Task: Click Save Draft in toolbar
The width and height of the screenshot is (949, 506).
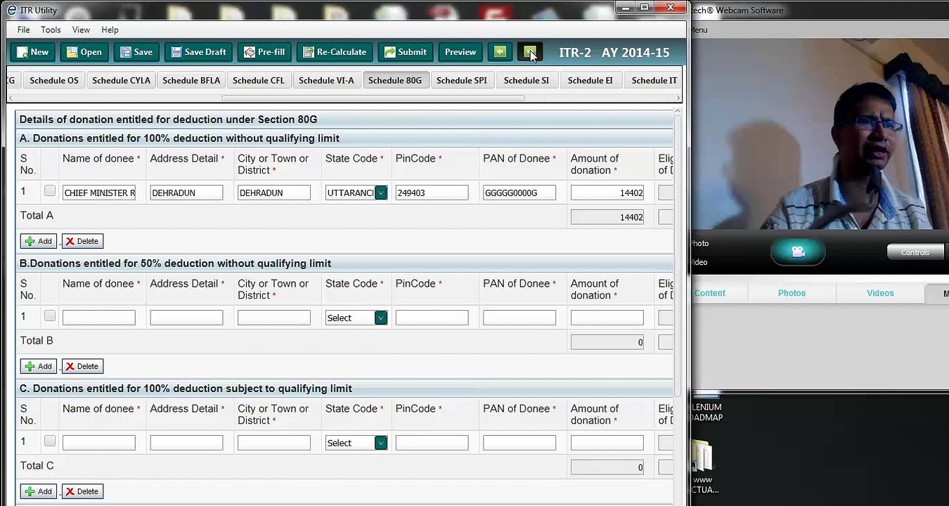Action: pos(198,52)
